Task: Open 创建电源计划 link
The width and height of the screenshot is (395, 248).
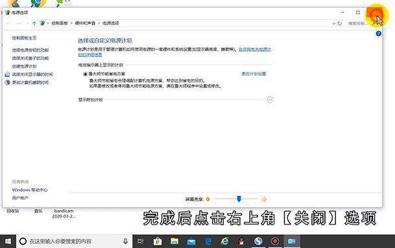Action: click(24, 67)
